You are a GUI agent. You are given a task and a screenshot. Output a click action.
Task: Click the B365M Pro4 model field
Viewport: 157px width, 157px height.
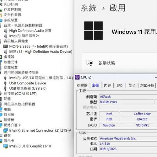(127, 102)
